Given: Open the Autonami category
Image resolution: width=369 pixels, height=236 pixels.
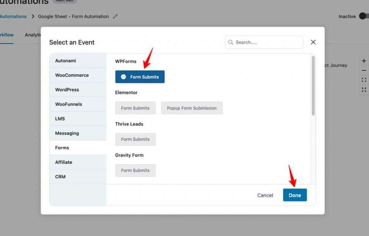Looking at the screenshot, I should click(x=78, y=60).
